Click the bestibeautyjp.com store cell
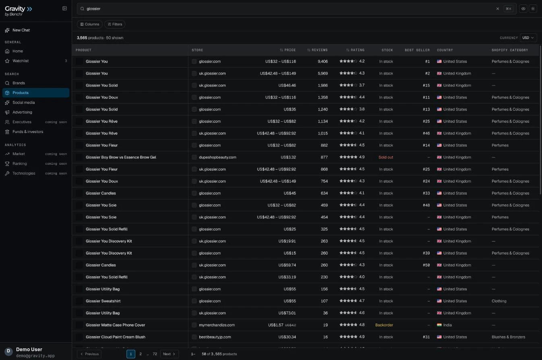The height and width of the screenshot is (360, 542). pos(215,337)
